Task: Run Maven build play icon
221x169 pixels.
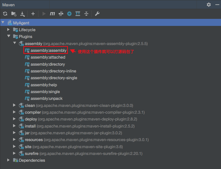Action: (x=44, y=14)
